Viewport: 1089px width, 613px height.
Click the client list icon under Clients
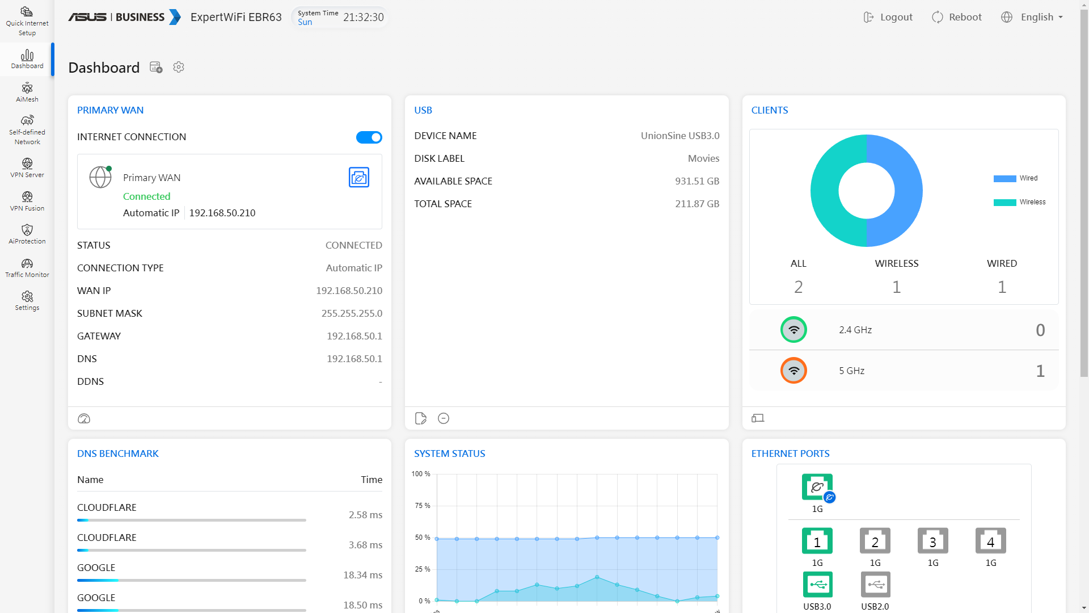758,419
